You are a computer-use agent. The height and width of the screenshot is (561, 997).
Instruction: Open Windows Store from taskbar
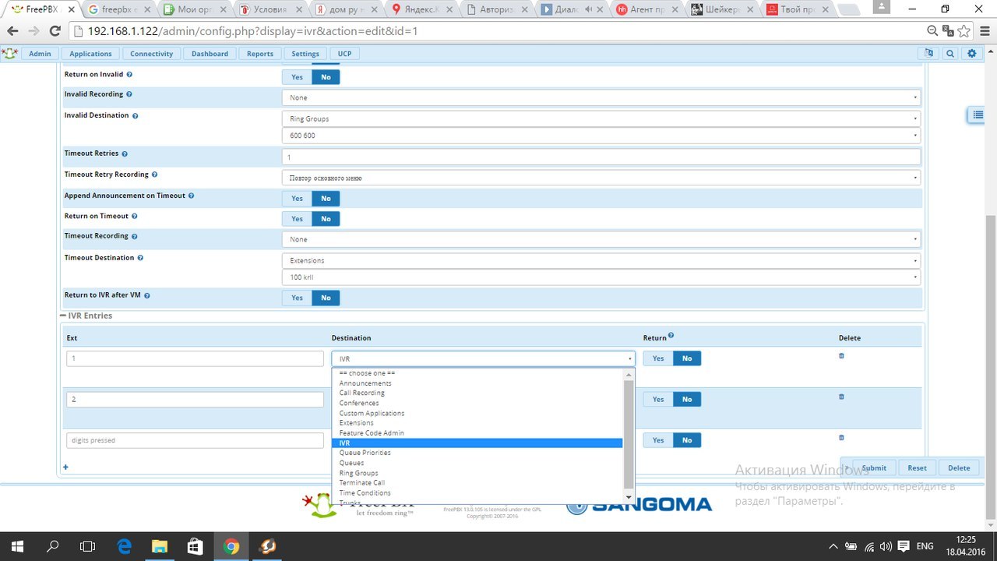tap(196, 546)
